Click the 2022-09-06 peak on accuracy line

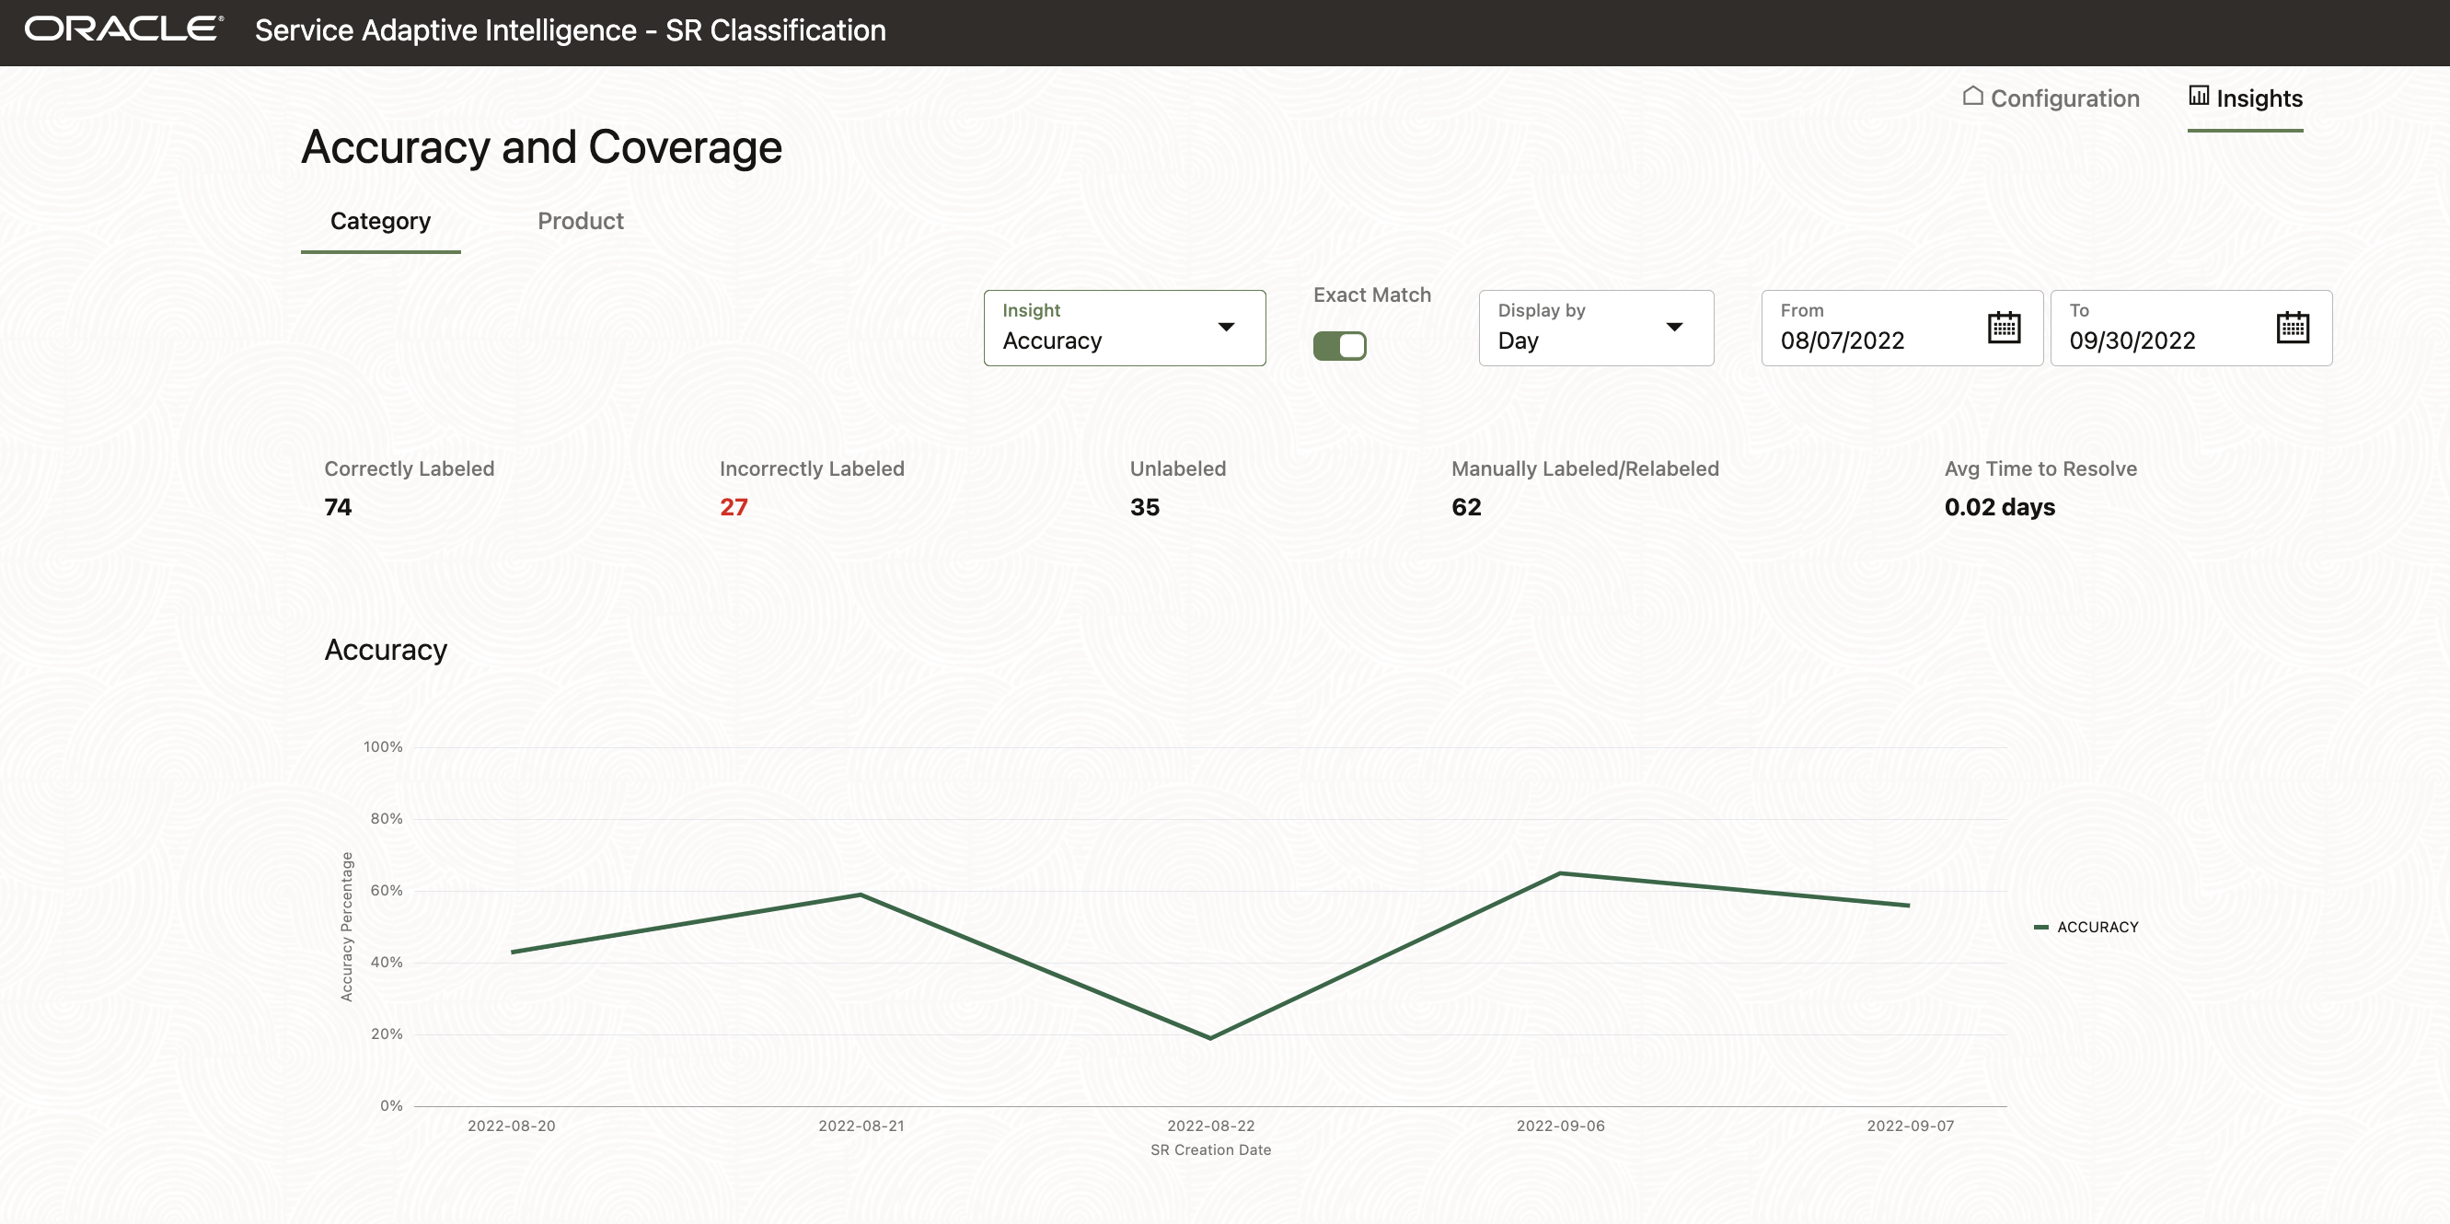1560,873
